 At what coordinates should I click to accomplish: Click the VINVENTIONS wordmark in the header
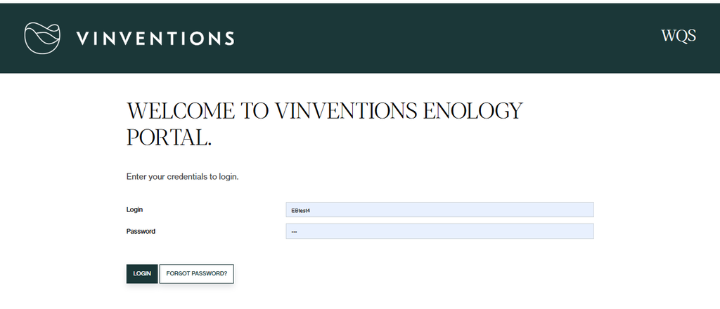click(155, 39)
